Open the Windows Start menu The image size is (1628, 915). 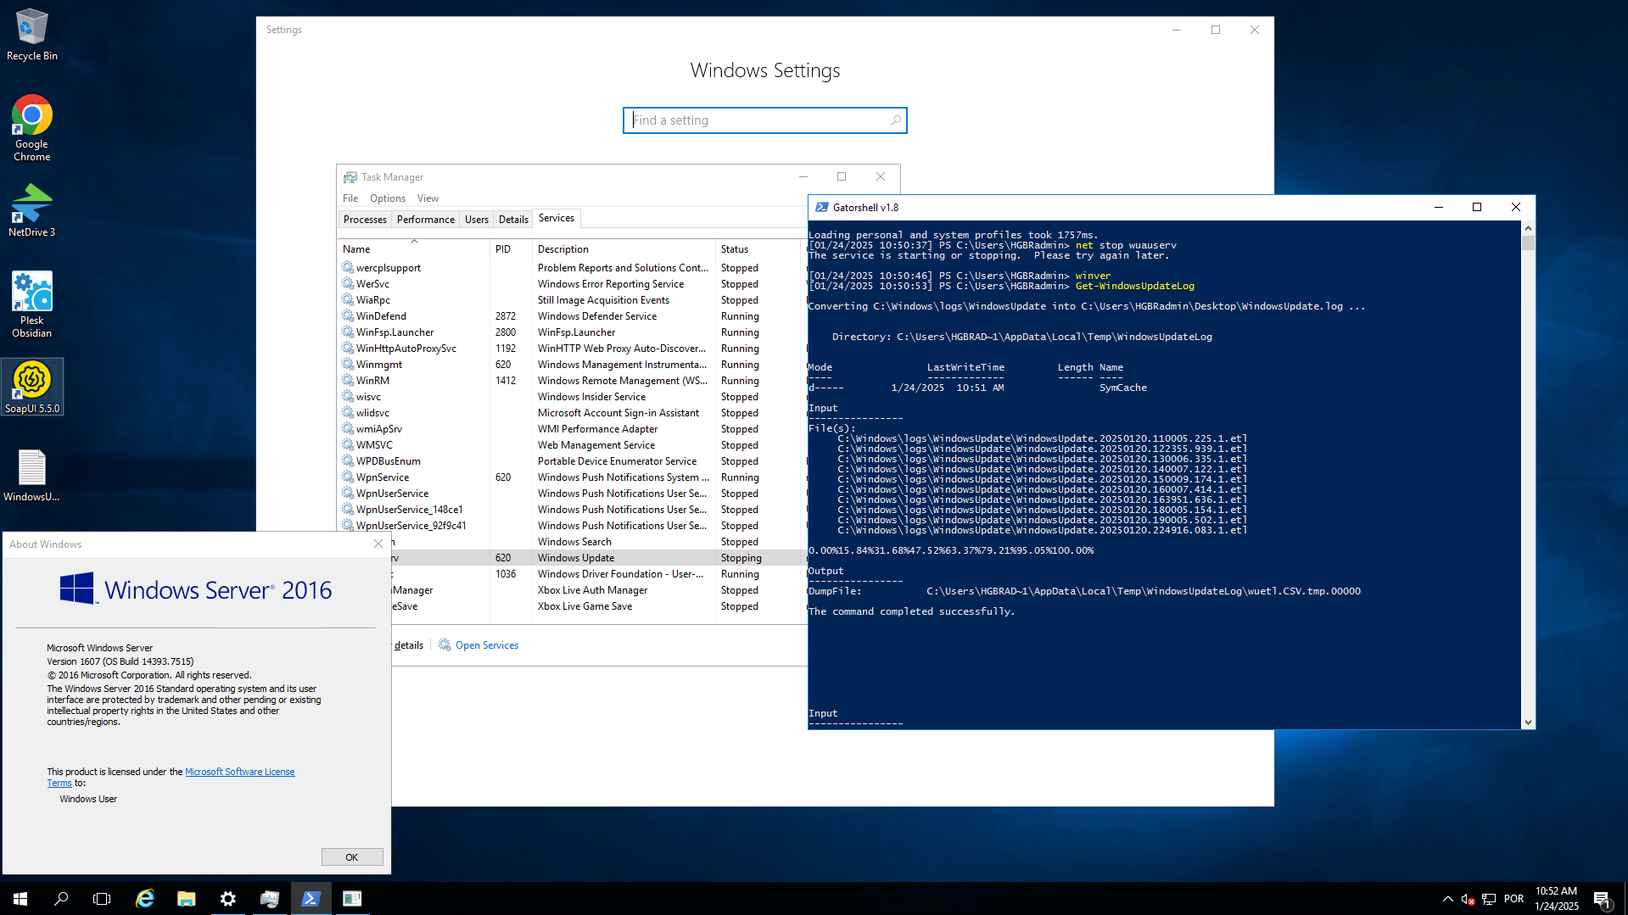(x=20, y=899)
